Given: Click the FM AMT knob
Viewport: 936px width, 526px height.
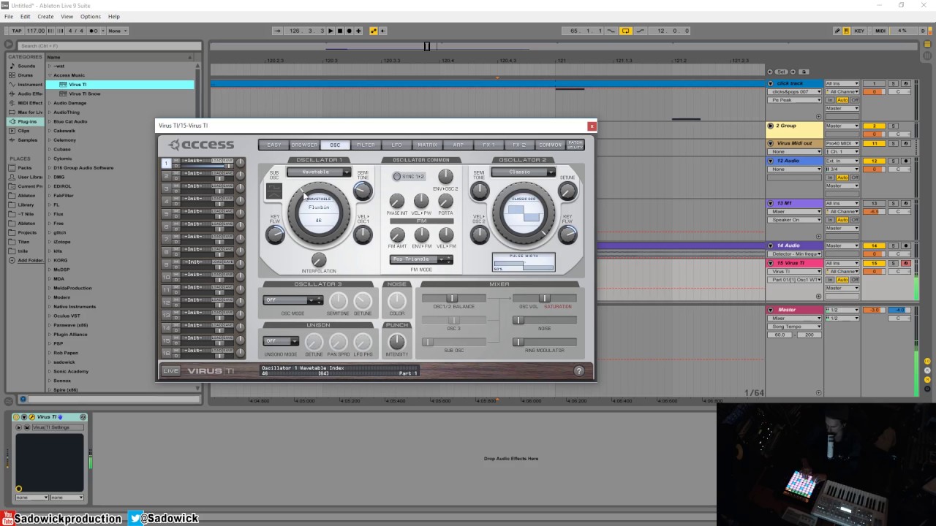Looking at the screenshot, I should click(396, 235).
